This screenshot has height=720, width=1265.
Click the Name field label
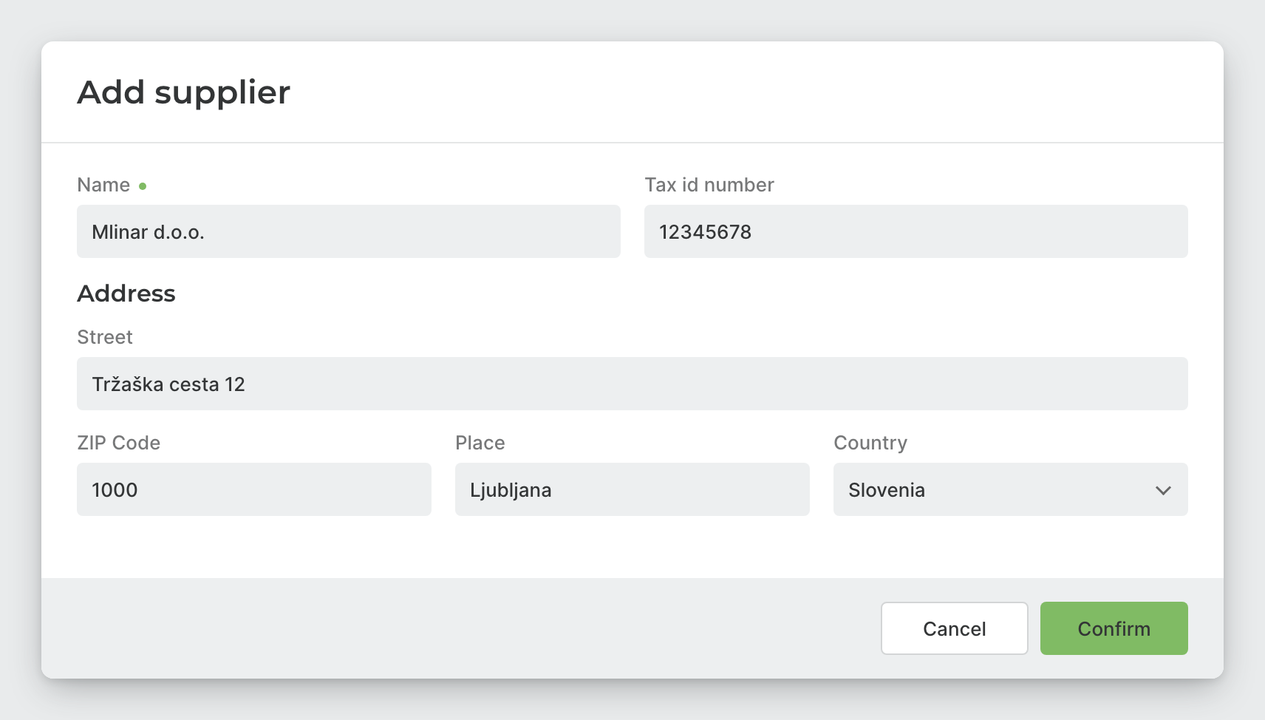pos(103,185)
